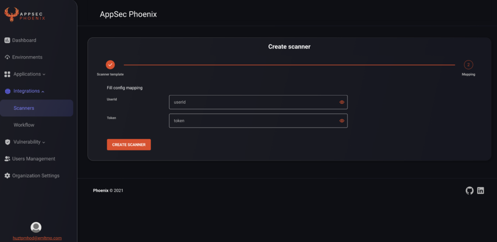Toggle visibility of the UserId field
Image resolution: width=497 pixels, height=242 pixels.
tap(342, 102)
